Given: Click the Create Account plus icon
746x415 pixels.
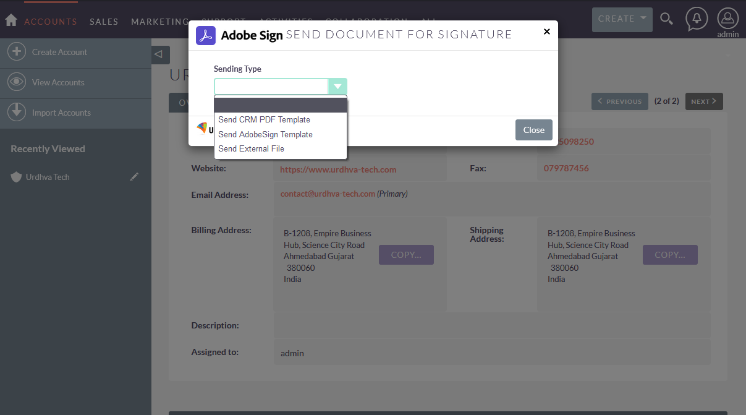Looking at the screenshot, I should tap(17, 52).
